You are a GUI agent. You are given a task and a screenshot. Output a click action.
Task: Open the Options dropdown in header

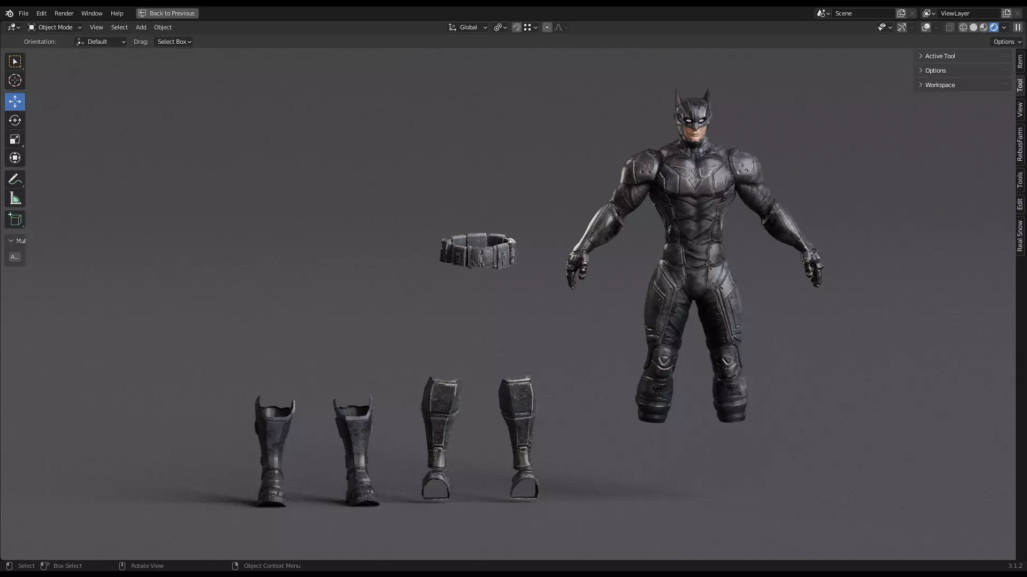coord(1007,42)
